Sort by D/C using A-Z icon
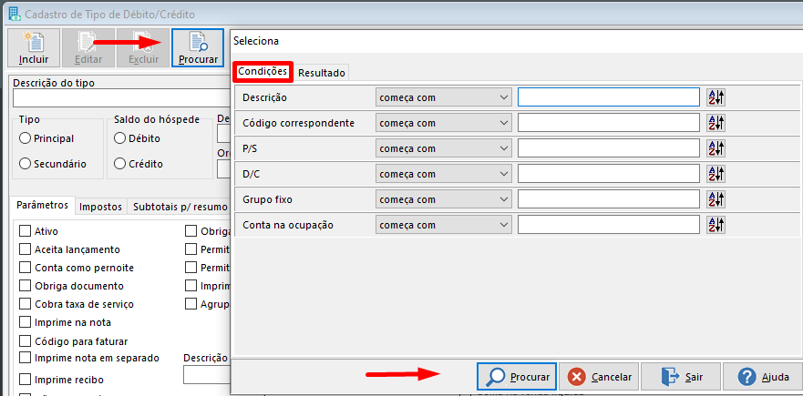803x396 pixels. [x=715, y=174]
